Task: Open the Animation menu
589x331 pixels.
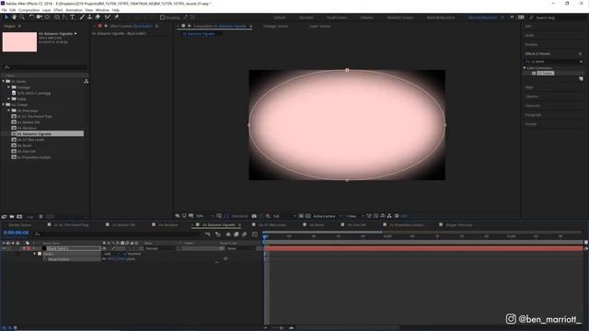Action: pyautogui.click(x=74, y=10)
